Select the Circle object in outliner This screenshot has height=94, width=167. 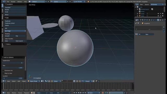pyautogui.click(x=142, y=14)
